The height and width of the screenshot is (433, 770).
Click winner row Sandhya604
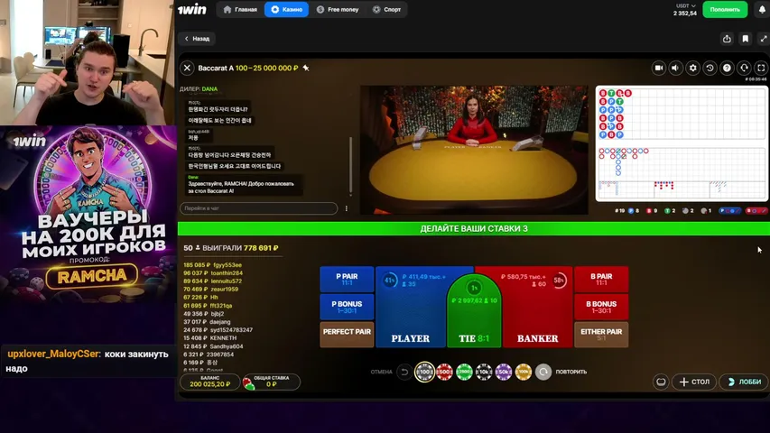tap(213, 346)
